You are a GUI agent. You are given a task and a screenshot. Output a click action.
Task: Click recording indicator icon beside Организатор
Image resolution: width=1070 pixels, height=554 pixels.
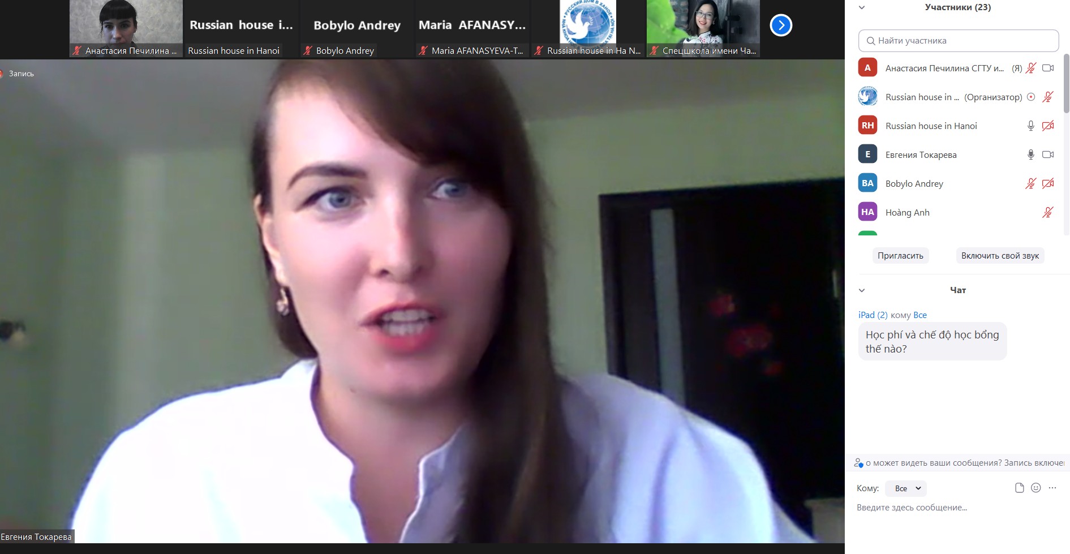(1031, 97)
